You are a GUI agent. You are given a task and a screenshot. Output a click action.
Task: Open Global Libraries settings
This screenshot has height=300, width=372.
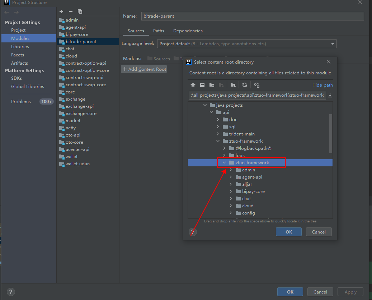coord(28,87)
